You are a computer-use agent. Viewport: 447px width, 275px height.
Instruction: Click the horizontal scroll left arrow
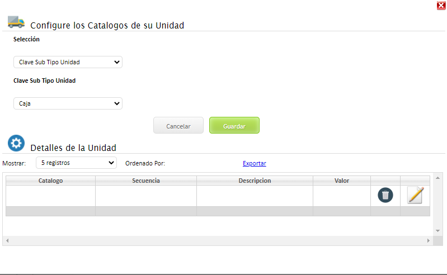pos(7,240)
